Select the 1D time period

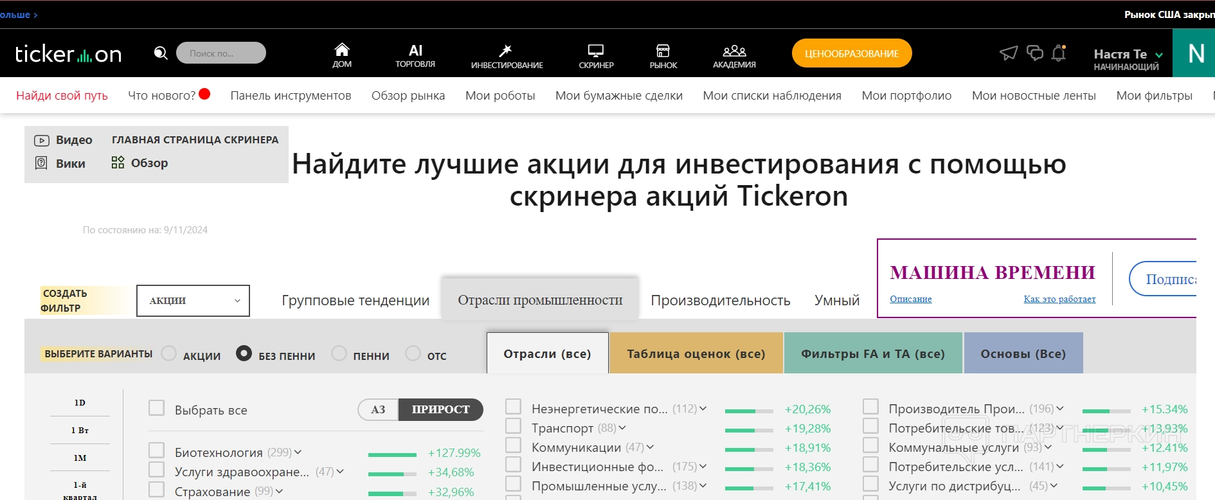coord(80,403)
